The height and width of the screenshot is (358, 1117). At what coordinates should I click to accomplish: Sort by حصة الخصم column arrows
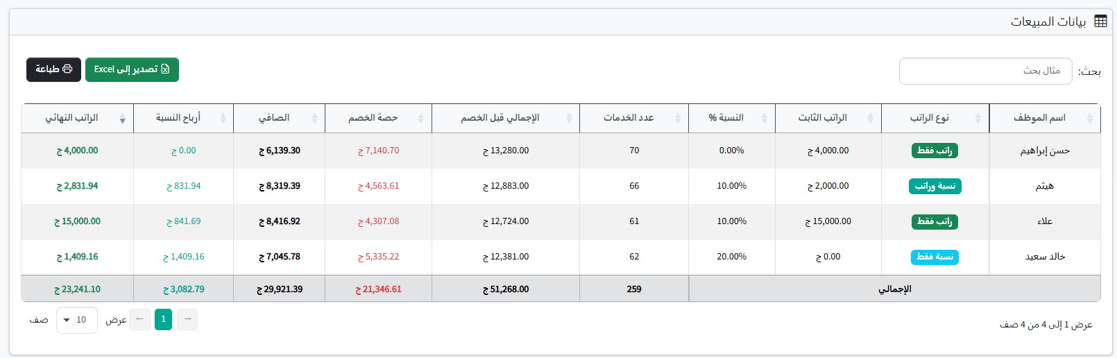(420, 119)
